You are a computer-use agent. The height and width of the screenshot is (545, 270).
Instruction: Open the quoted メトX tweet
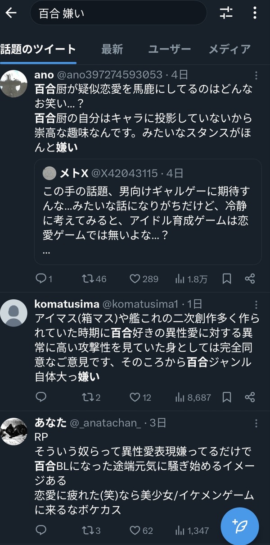click(148, 211)
